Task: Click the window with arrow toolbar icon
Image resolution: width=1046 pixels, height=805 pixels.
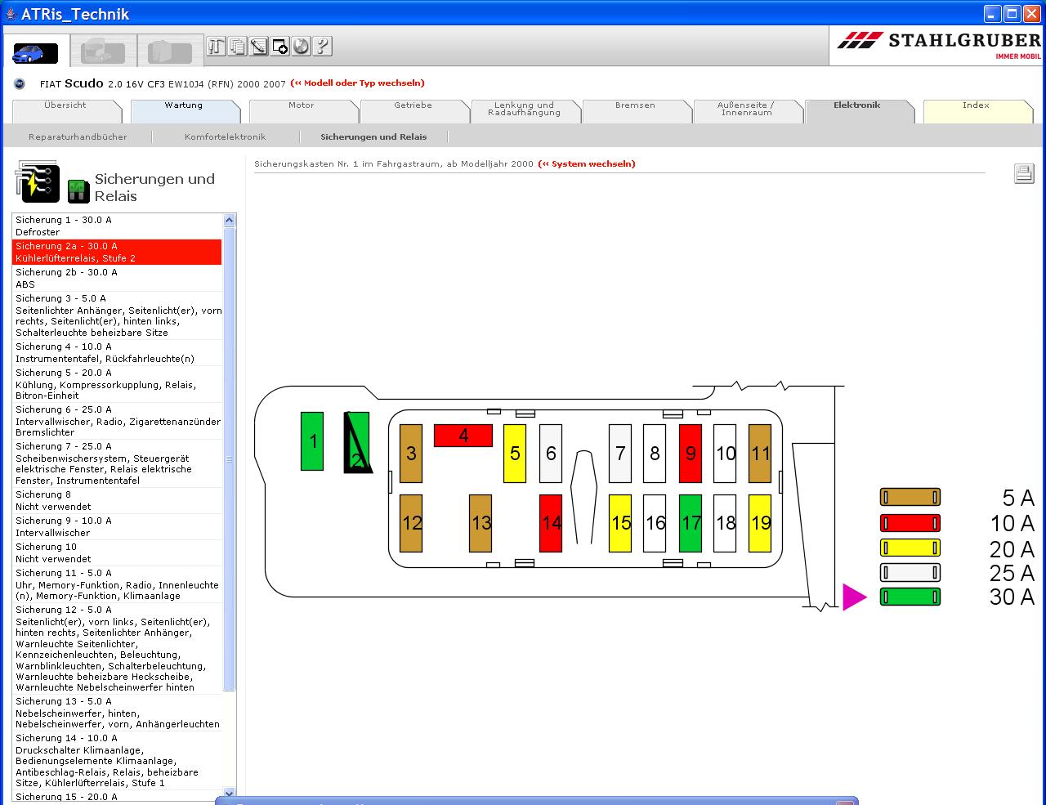Action: coord(280,47)
